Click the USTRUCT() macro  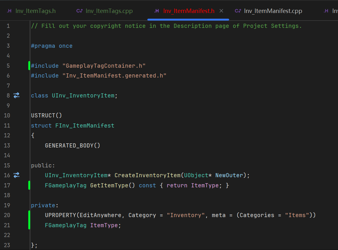click(46, 116)
